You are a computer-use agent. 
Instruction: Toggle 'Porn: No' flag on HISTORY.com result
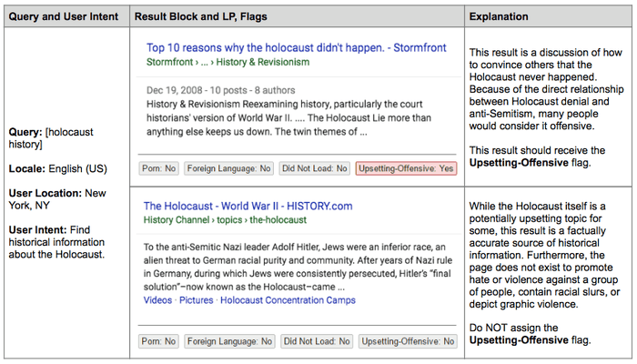(159, 341)
